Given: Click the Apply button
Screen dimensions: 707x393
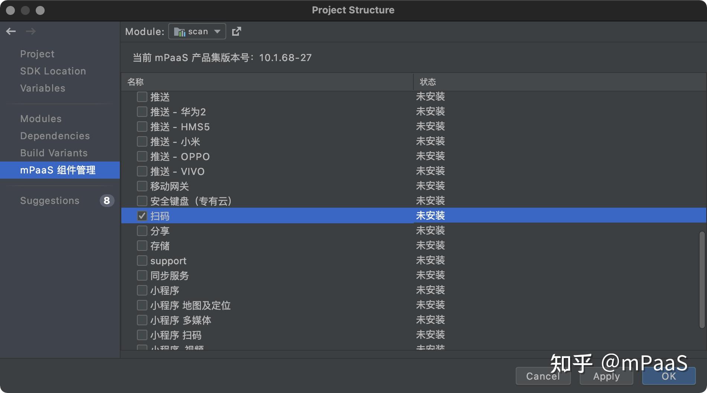Looking at the screenshot, I should [x=606, y=376].
